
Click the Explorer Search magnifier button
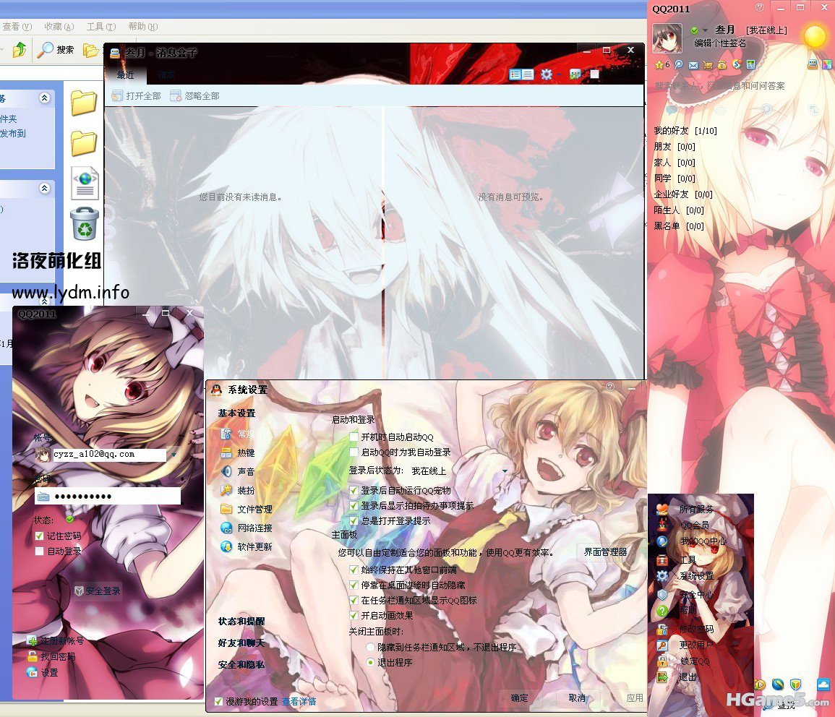(56, 49)
